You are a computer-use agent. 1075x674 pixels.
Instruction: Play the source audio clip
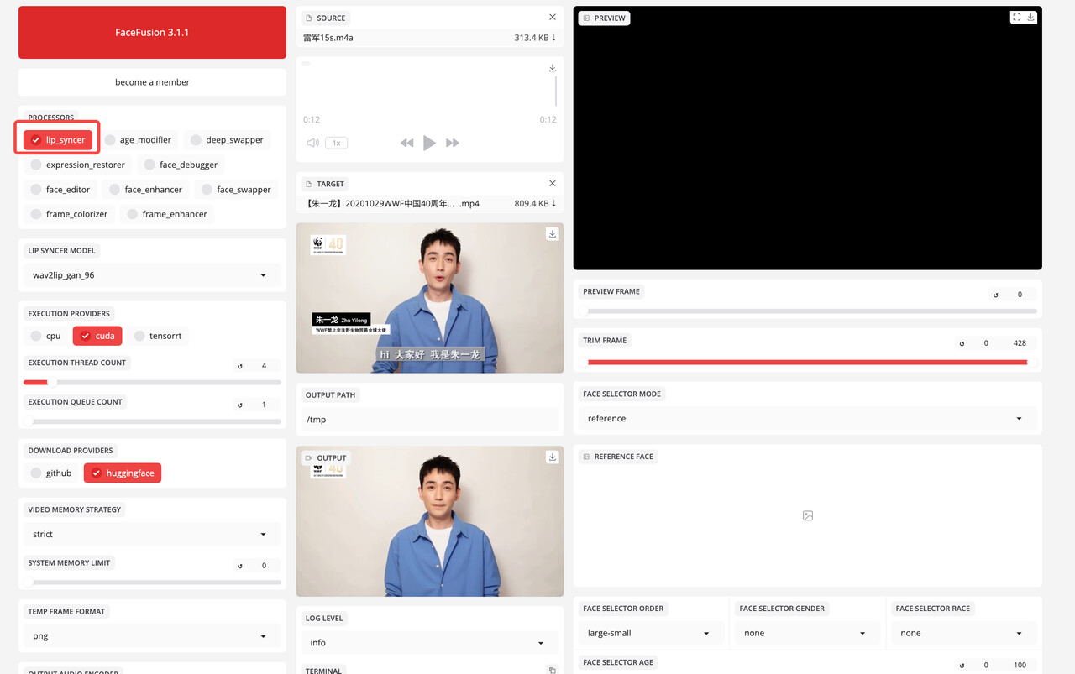click(429, 143)
